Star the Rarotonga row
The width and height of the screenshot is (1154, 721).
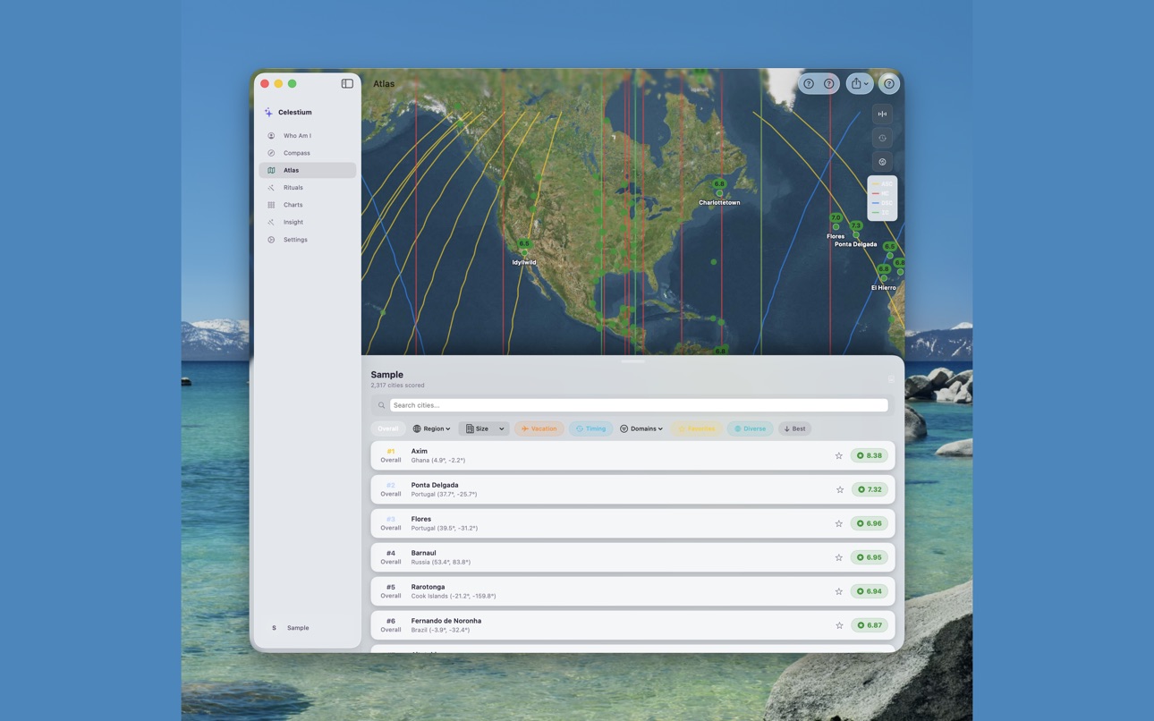(839, 592)
